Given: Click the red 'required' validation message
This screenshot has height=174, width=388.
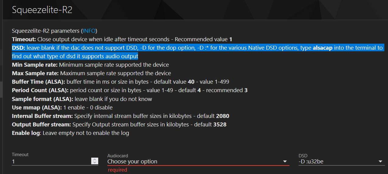Looking at the screenshot, I should (117, 170).
